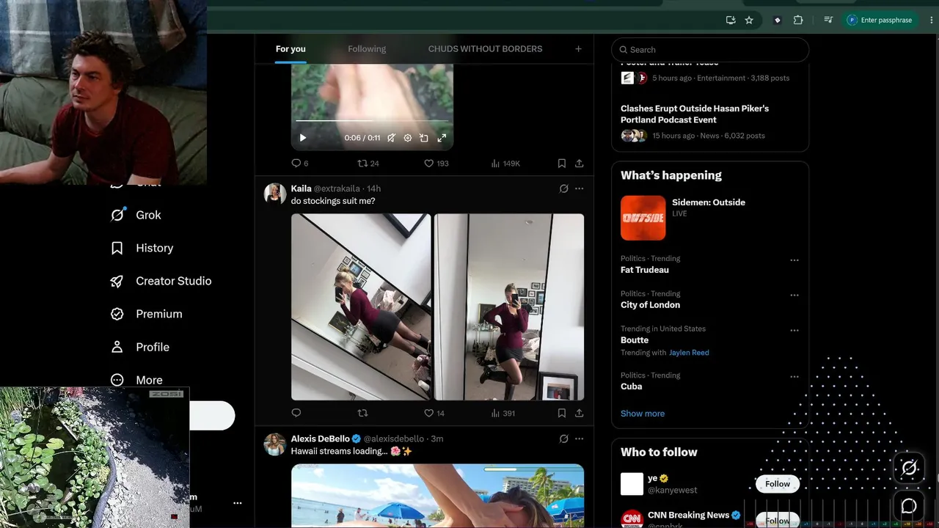Click Show more under What's happening
Image resolution: width=939 pixels, height=528 pixels.
click(643, 414)
